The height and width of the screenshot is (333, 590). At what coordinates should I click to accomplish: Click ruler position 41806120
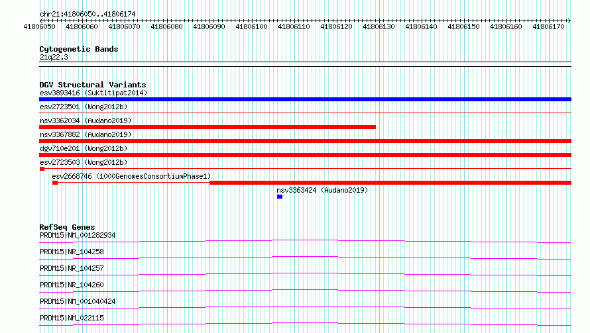click(336, 26)
